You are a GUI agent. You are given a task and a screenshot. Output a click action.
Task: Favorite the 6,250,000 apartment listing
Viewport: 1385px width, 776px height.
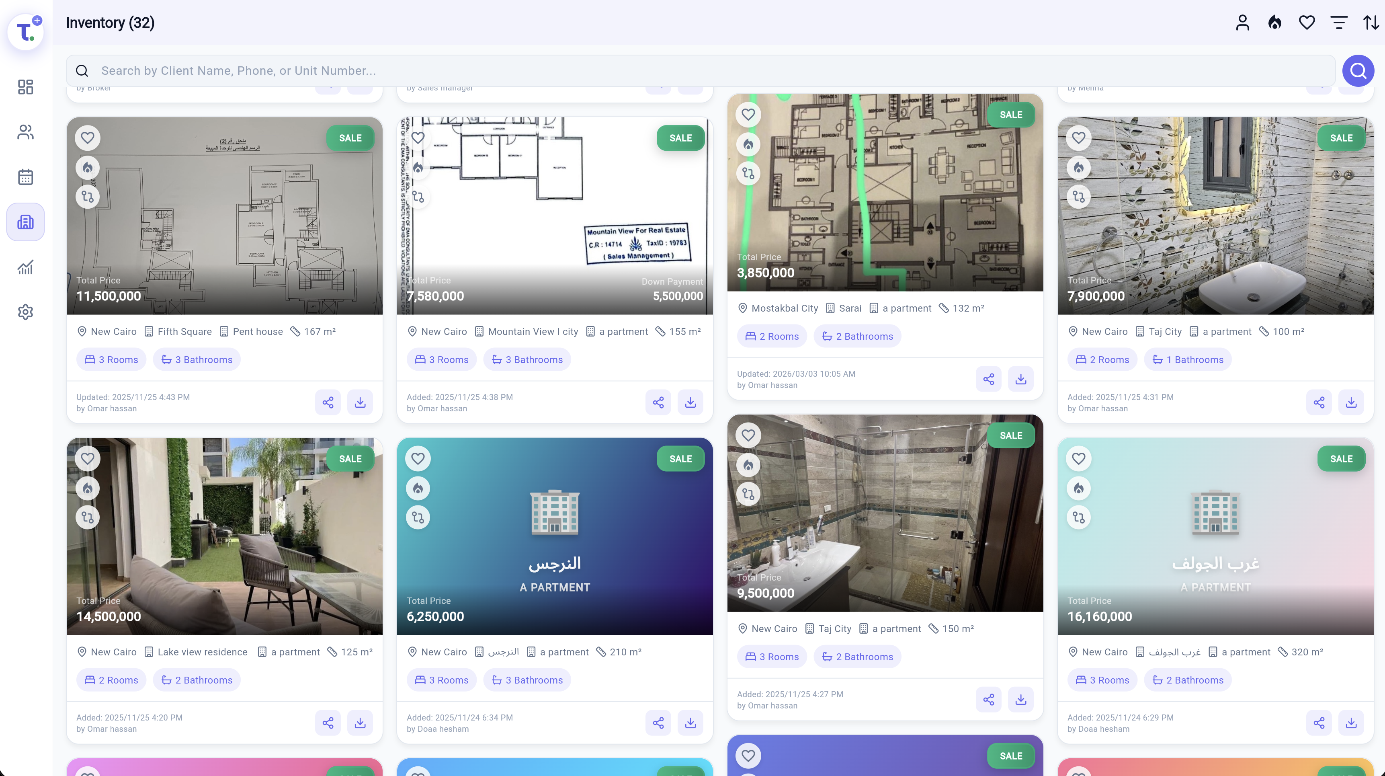click(x=418, y=459)
